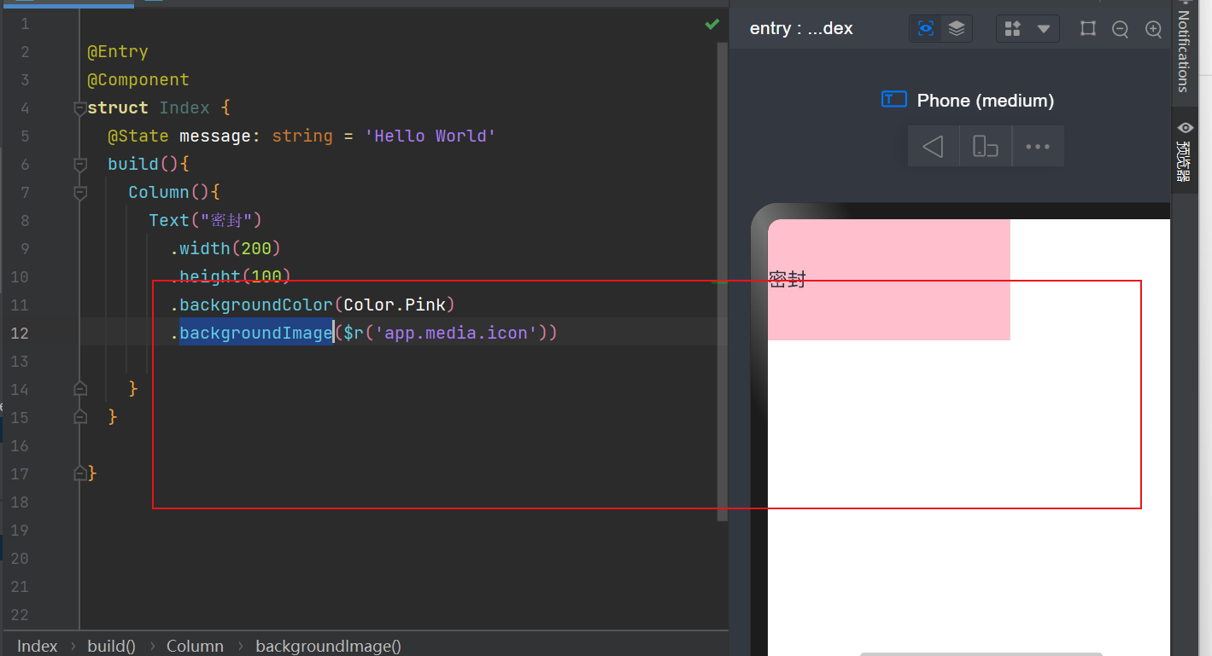Toggle the previewer inspector eye icon
1212x656 pixels.
(926, 28)
